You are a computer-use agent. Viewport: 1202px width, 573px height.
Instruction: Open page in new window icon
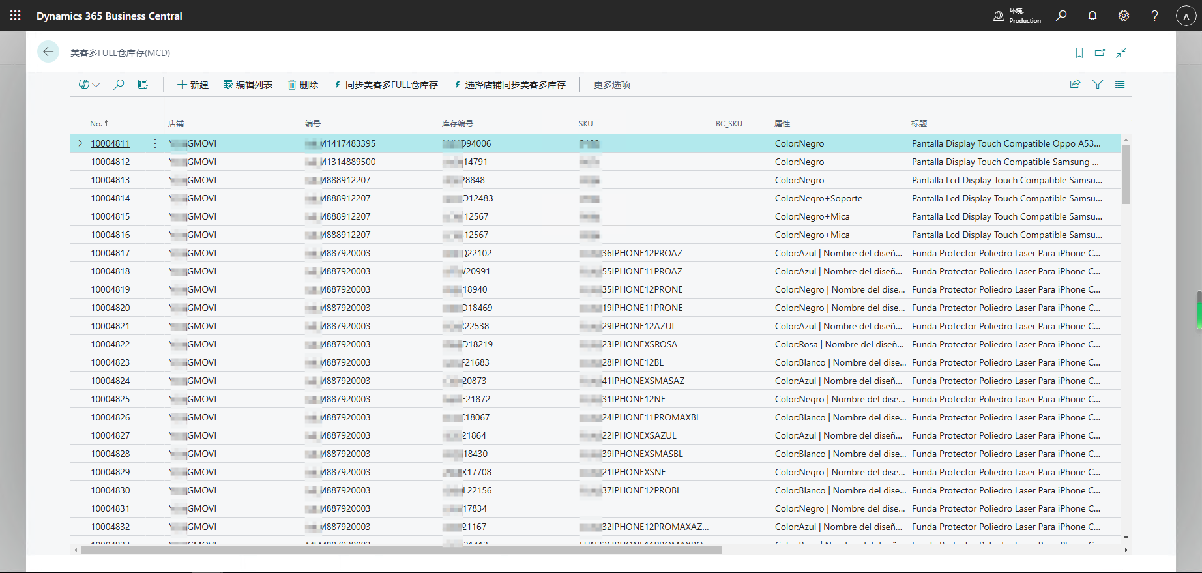click(1100, 53)
